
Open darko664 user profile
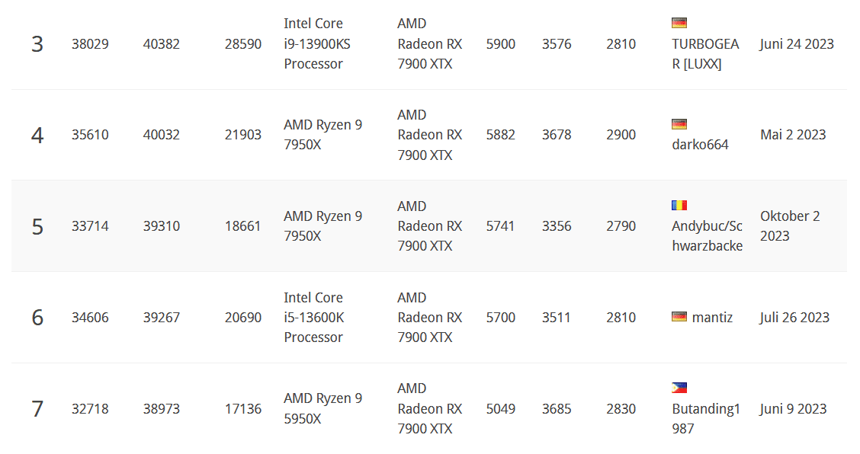(701, 145)
